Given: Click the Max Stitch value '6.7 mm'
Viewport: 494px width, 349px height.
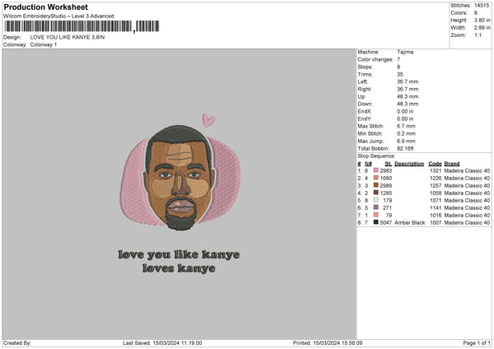Looking at the screenshot, I should 406,126.
